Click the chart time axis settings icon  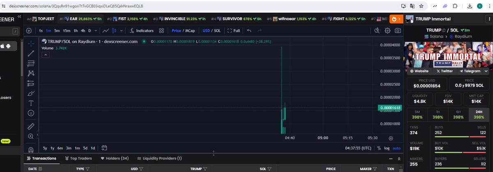[x=390, y=138]
